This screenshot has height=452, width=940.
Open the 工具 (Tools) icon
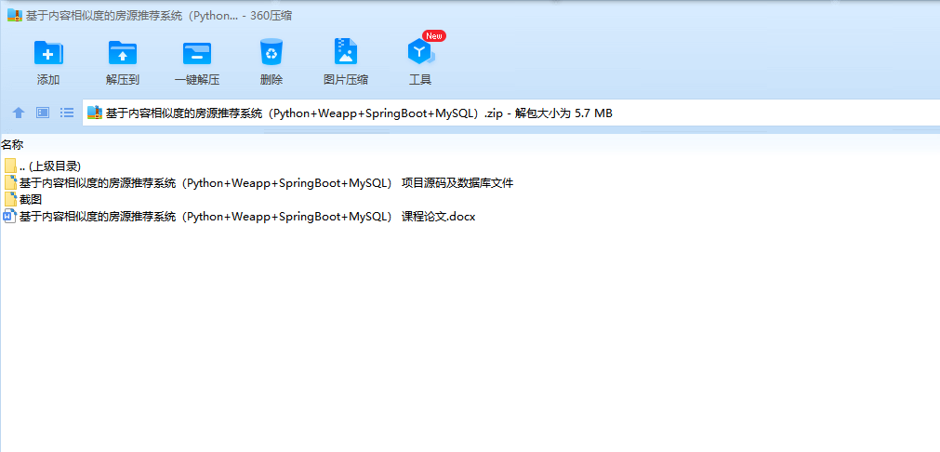tap(420, 52)
